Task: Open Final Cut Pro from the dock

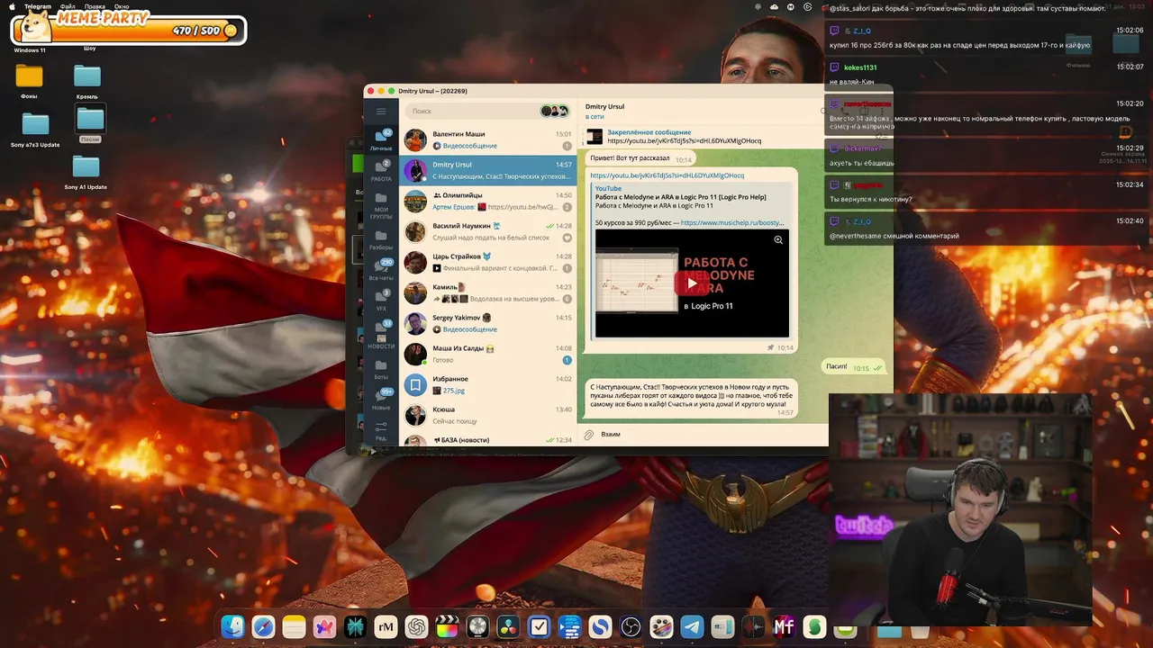Action: (447, 626)
